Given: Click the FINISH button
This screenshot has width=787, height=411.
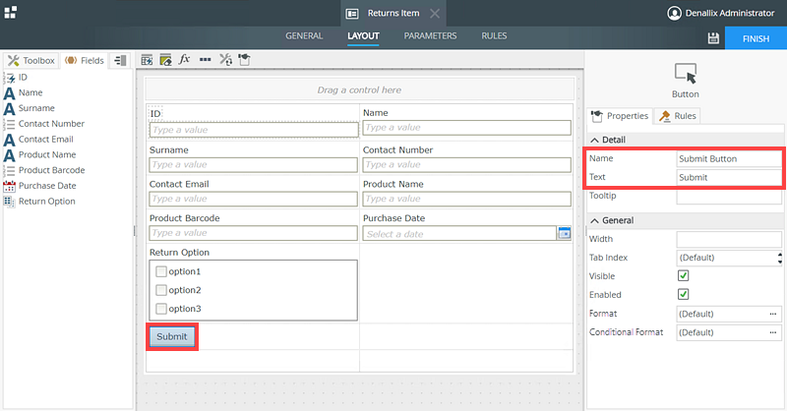Looking at the screenshot, I should pos(756,37).
